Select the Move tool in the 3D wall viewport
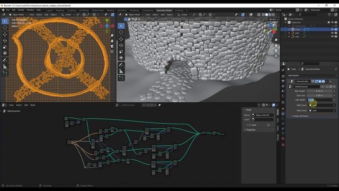The width and height of the screenshot is (339, 191). (121, 39)
